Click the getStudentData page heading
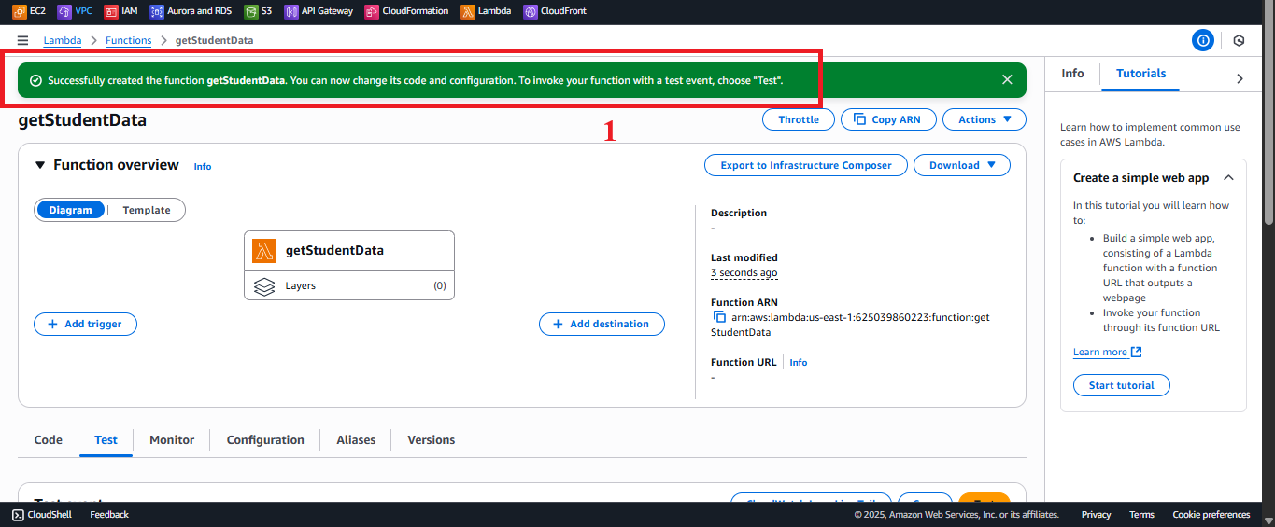The image size is (1275, 527). (x=82, y=120)
